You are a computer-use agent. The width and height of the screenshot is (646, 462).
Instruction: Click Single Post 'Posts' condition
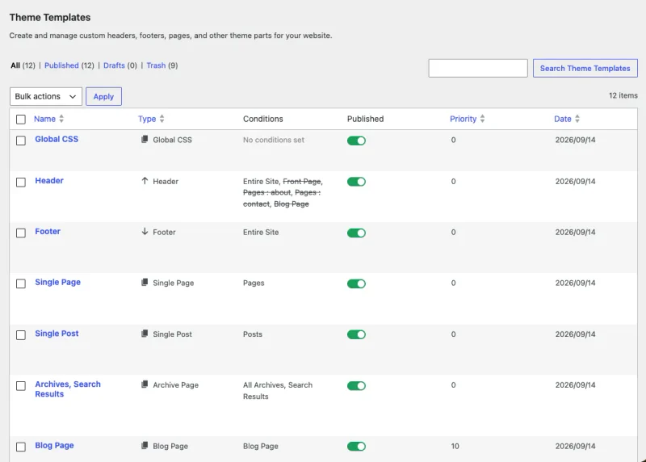coord(253,334)
